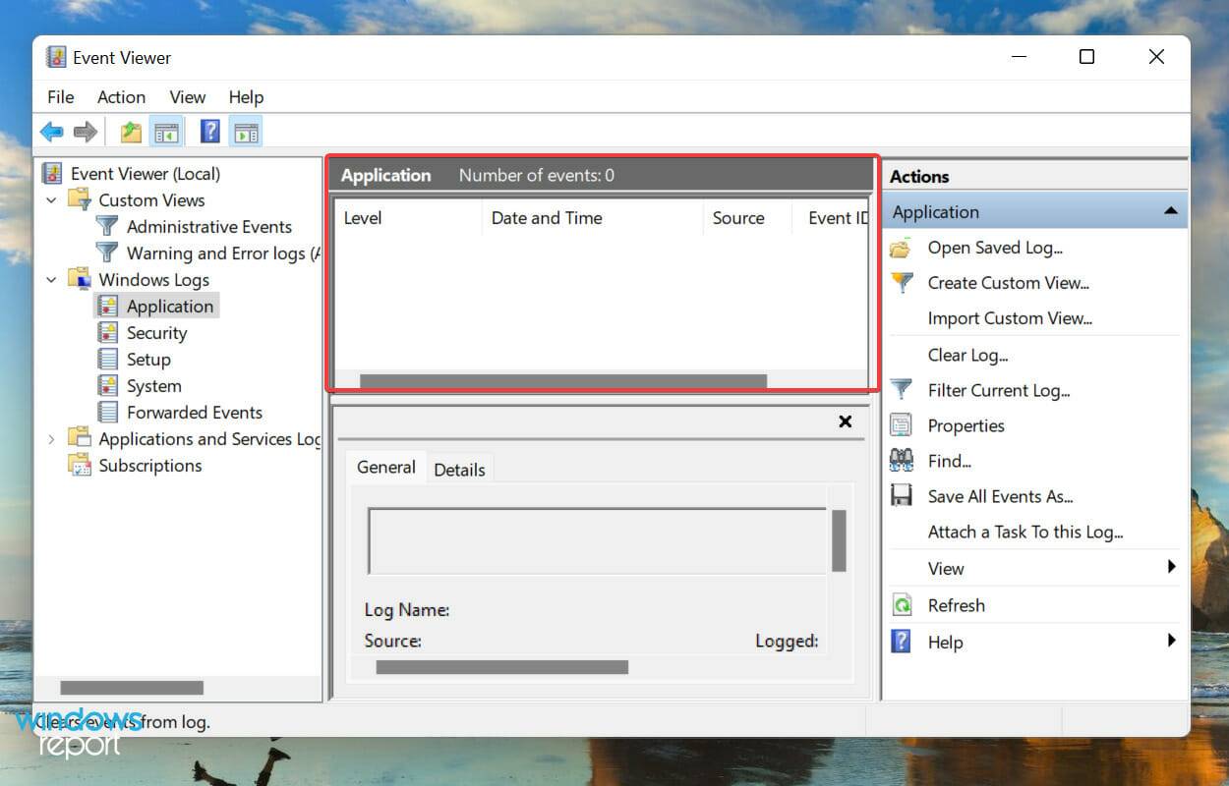Switch to the Details tab

pos(459,470)
